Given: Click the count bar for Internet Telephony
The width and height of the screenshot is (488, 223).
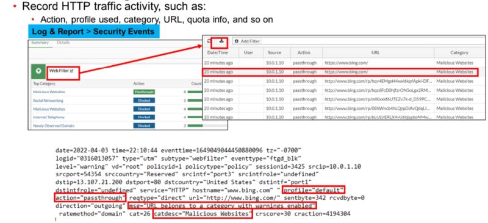Looking at the screenshot, I should coord(195,117).
